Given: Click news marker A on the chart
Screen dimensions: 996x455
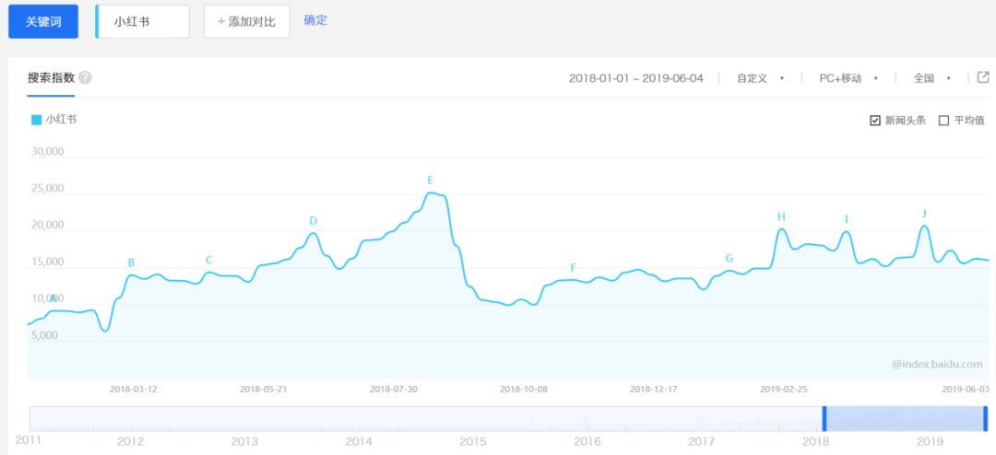Looking at the screenshot, I should (x=53, y=298).
